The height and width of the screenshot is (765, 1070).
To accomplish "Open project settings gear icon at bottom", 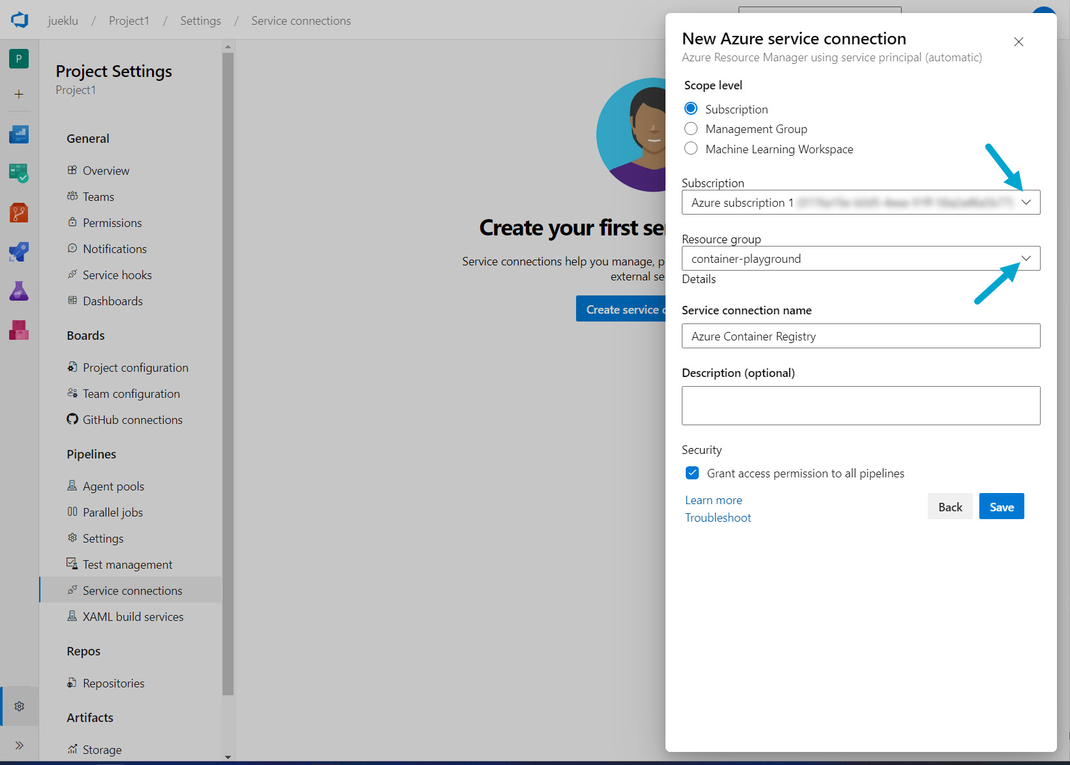I will (20, 706).
